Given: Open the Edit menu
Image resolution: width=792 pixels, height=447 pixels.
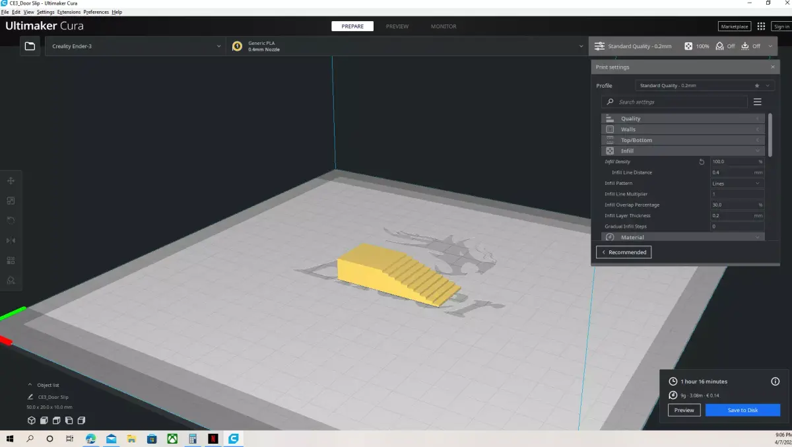Looking at the screenshot, I should [x=16, y=12].
